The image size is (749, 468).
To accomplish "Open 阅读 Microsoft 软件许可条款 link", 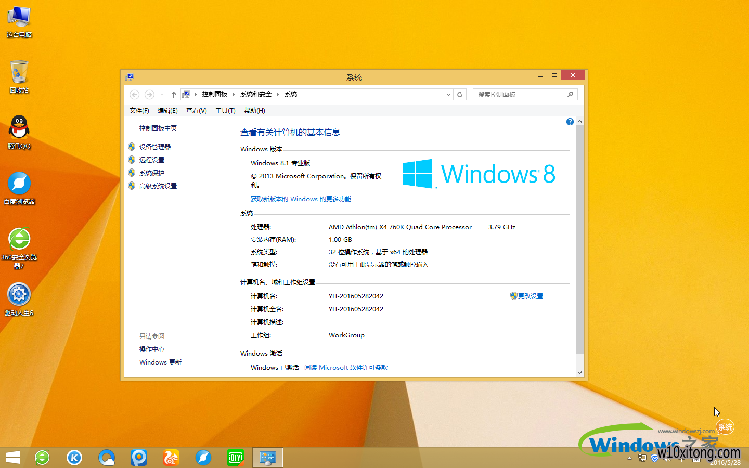I will tap(346, 367).
